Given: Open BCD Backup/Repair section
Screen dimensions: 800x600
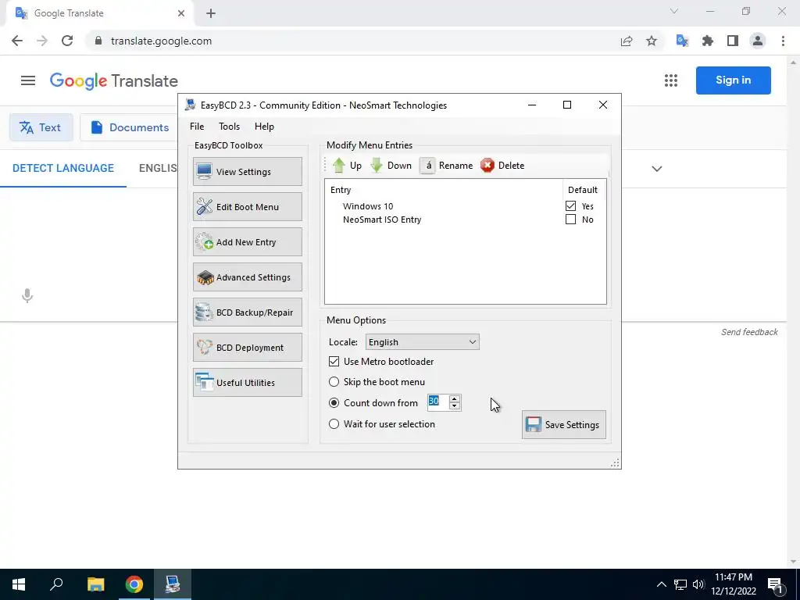Looking at the screenshot, I should (248, 312).
